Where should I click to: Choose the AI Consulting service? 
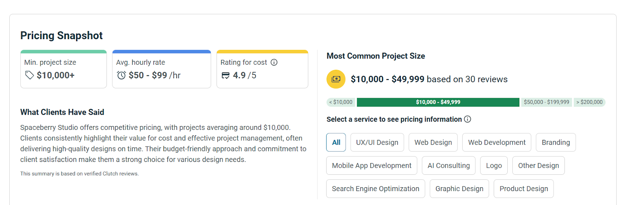(x=449, y=165)
